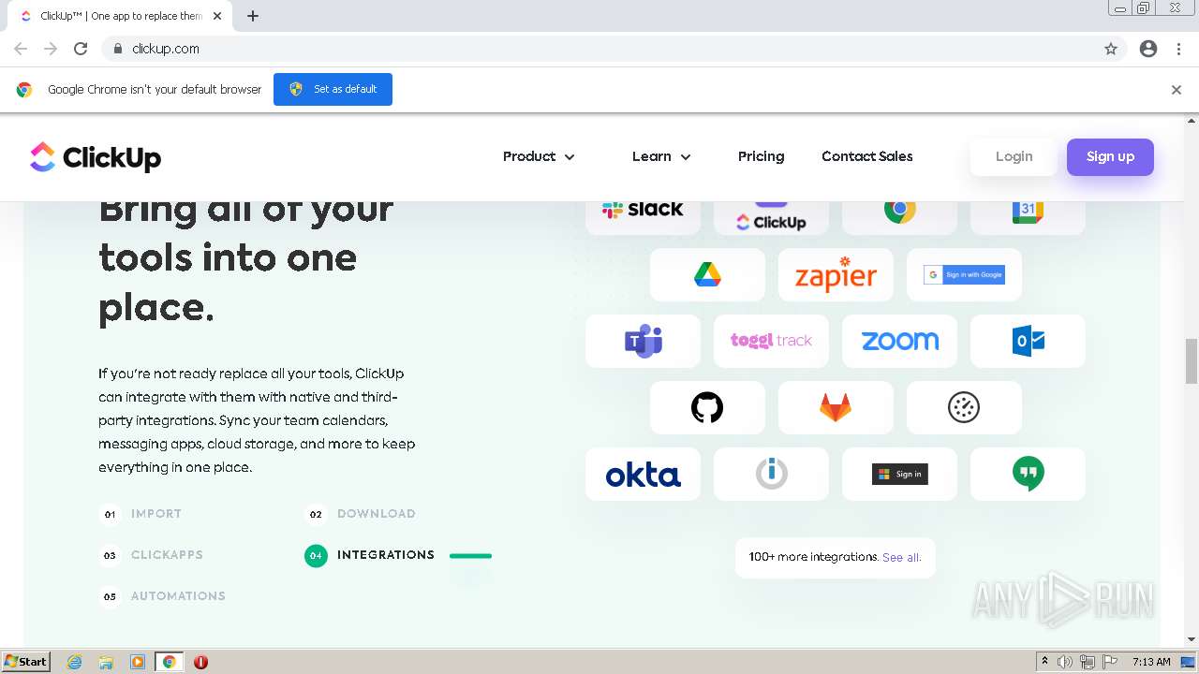1199x674 pixels.
Task: Select the dotted clock timer integration tile
Action: tap(964, 407)
